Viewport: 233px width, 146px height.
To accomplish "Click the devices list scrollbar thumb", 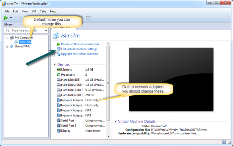I will click(109, 83).
